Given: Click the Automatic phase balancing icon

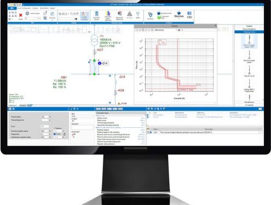Looking at the screenshot, I should [108, 16].
